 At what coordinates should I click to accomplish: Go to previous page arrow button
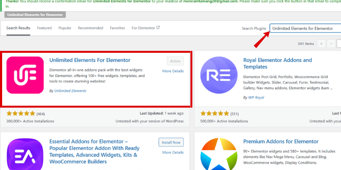point(331,44)
